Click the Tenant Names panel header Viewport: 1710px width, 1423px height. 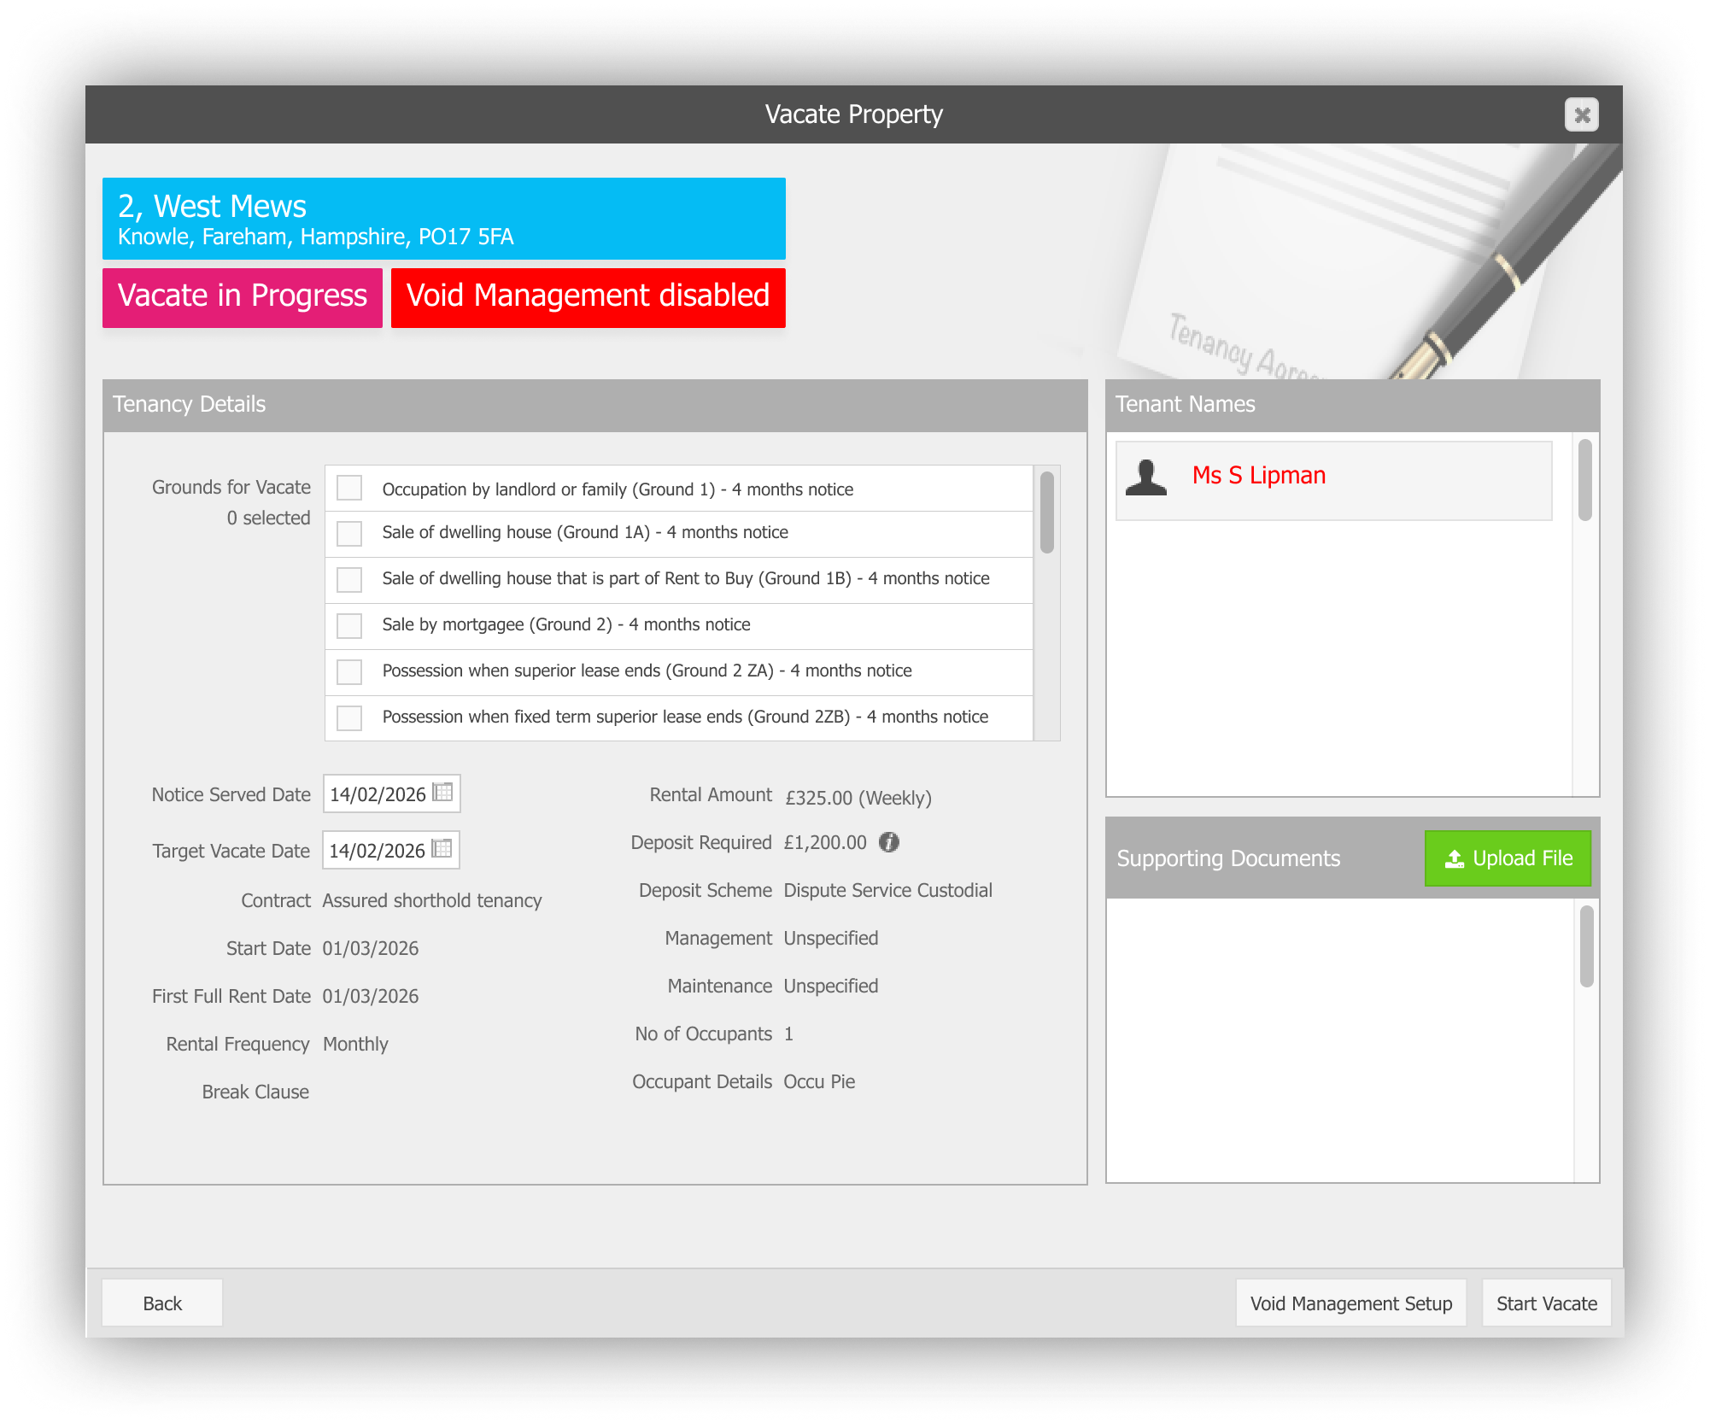click(x=1352, y=405)
